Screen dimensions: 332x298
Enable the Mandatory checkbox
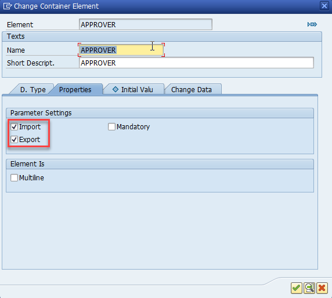111,127
